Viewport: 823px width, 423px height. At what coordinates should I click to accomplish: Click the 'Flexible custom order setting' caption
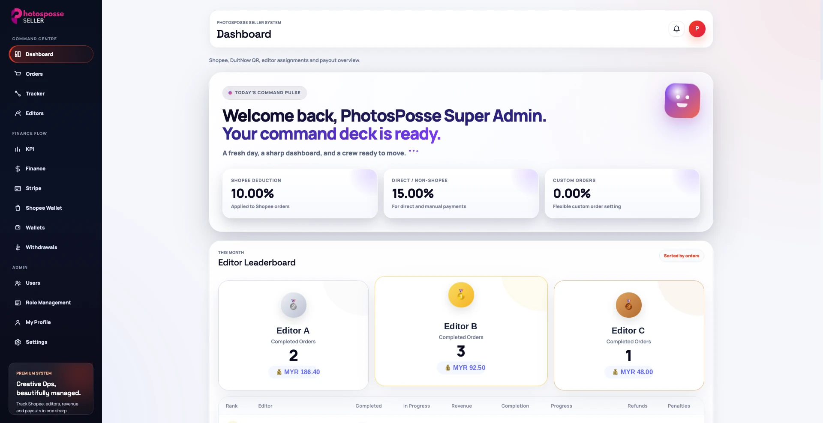click(x=587, y=206)
